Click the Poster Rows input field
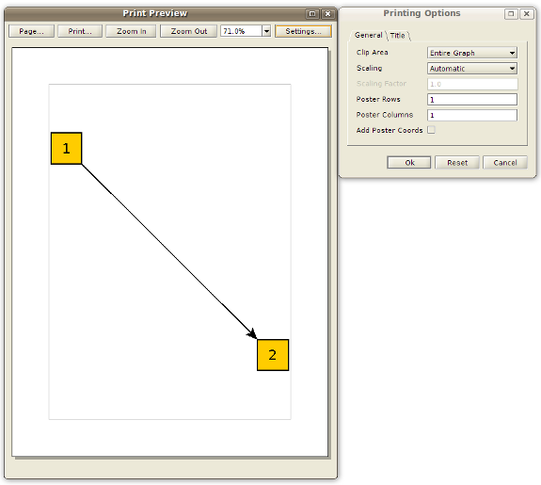Screen dimensions: 541x485 pyautogui.click(x=472, y=100)
